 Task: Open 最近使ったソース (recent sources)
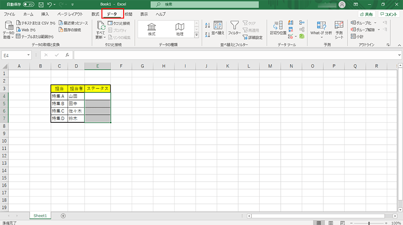[73, 23]
